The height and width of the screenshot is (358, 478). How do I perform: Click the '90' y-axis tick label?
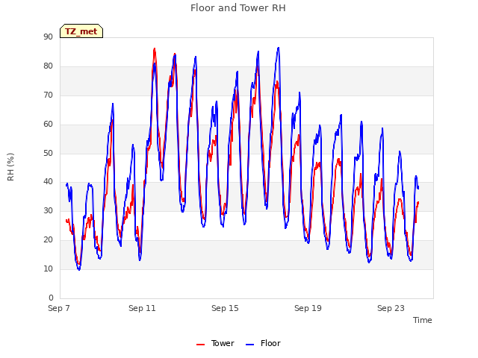pyautogui.click(x=48, y=37)
